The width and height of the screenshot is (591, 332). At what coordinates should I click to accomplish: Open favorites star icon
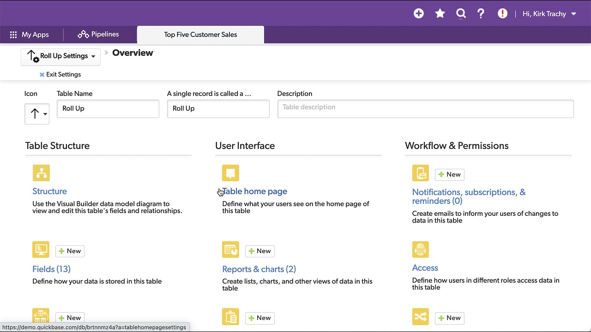pos(440,14)
